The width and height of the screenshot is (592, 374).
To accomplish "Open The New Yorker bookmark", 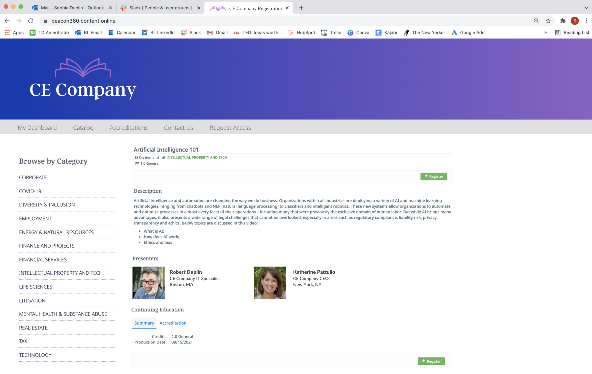I will [x=424, y=32].
